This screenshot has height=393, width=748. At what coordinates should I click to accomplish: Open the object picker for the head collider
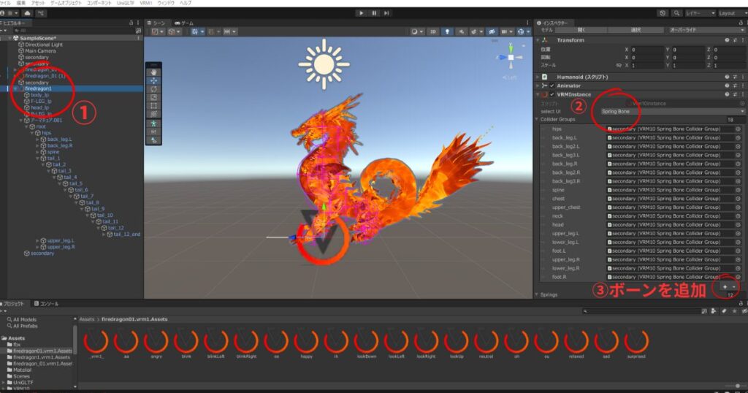(x=738, y=225)
